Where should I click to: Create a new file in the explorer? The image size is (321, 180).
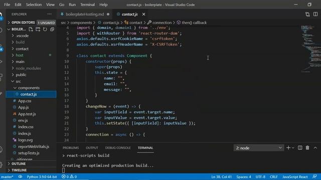click(x=31, y=29)
